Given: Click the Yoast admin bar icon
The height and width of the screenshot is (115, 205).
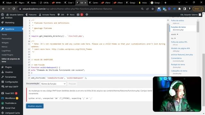Looking at the screenshot, I should [x=80, y=15].
